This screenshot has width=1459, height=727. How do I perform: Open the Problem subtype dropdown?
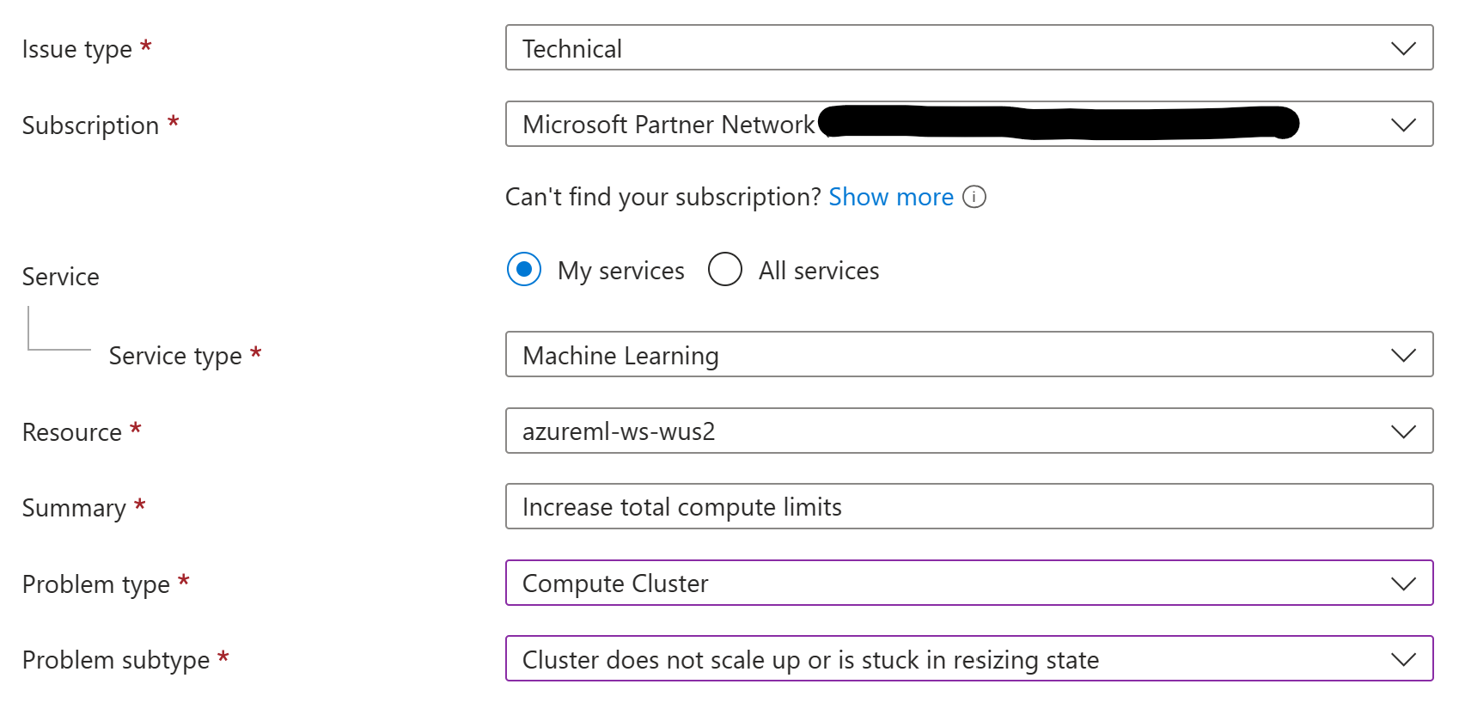tap(969, 658)
